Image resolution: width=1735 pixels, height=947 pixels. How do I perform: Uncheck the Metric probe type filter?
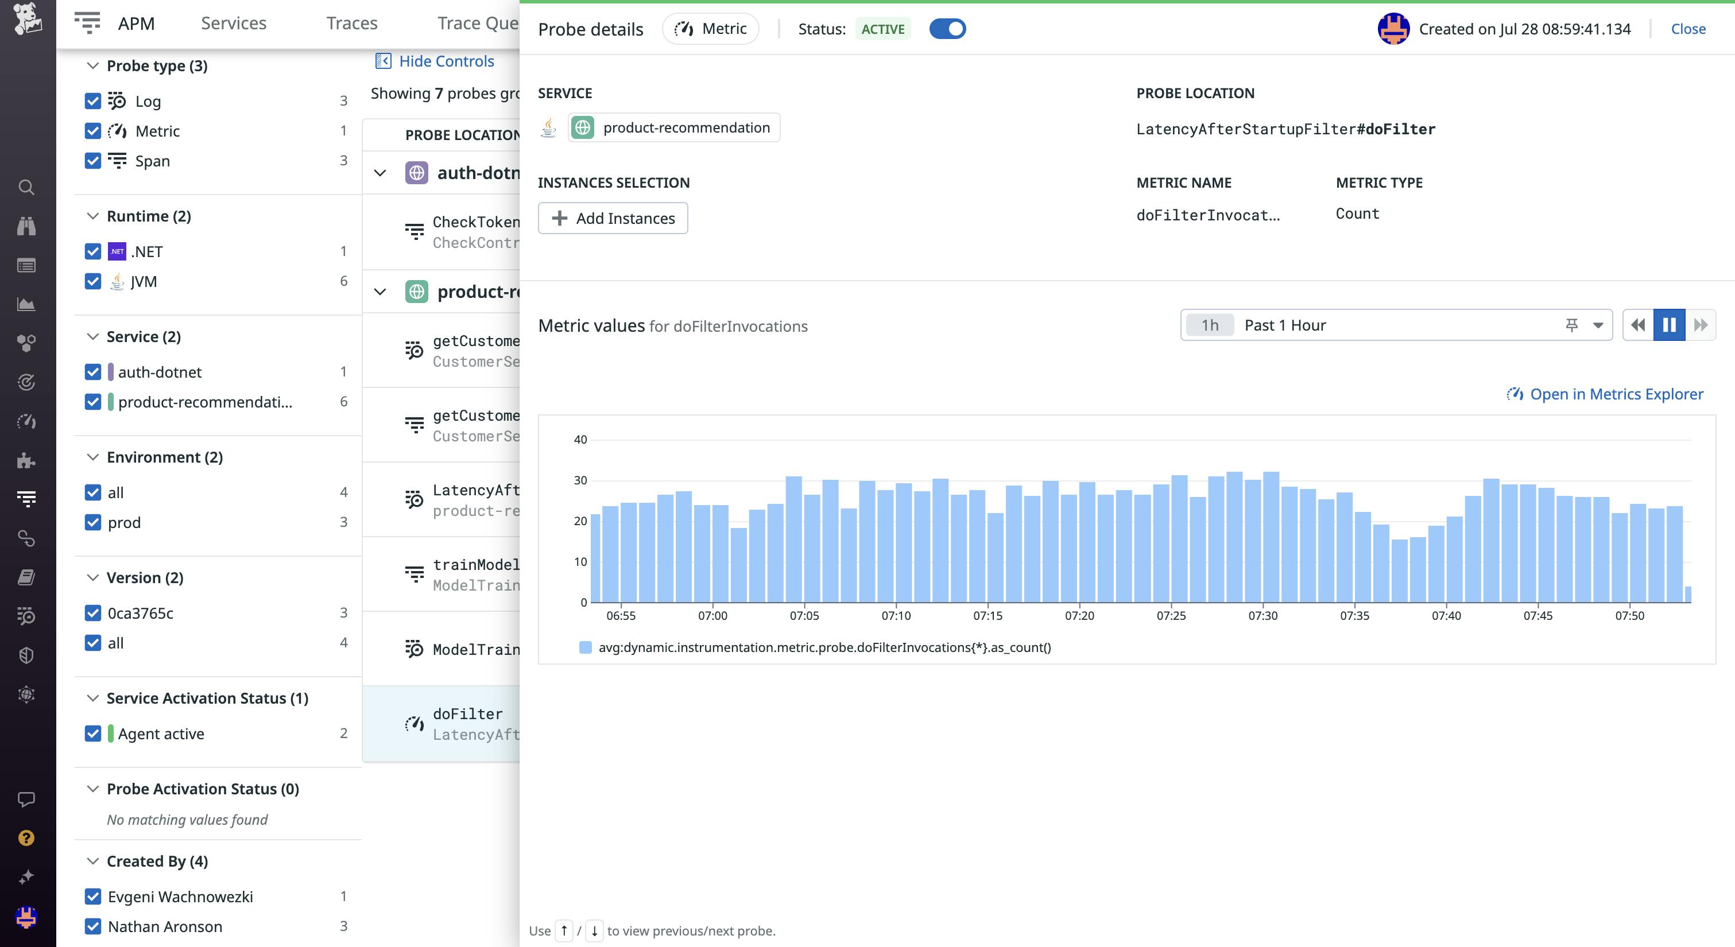tap(93, 131)
